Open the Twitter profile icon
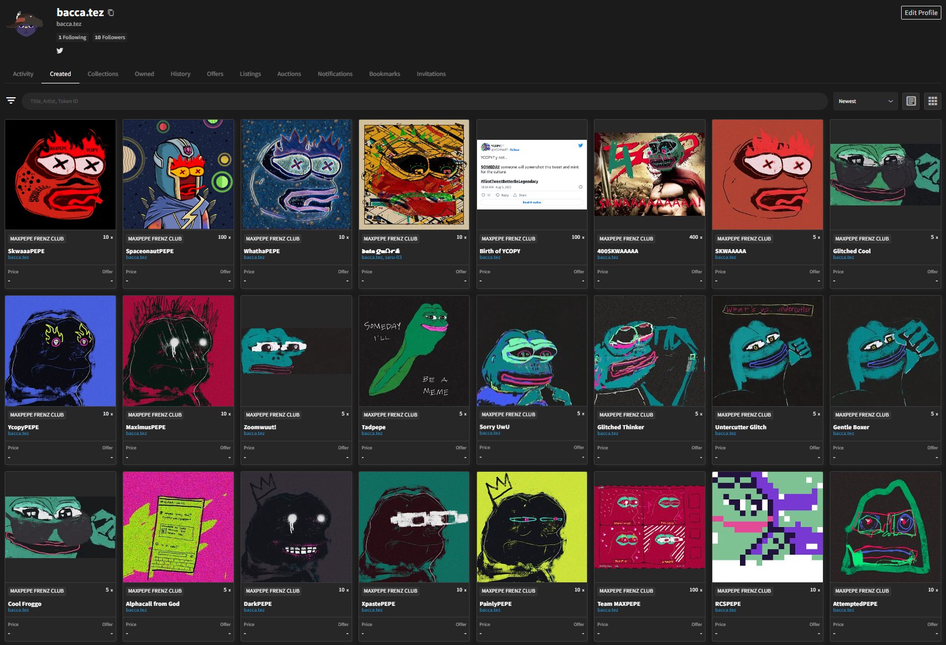 coord(60,51)
